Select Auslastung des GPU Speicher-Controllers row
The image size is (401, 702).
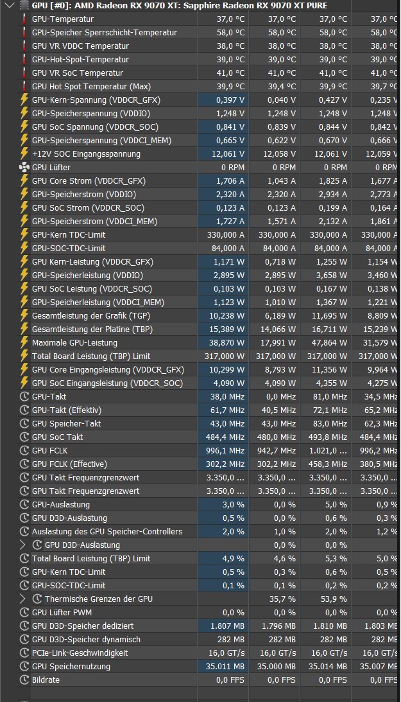[107, 531]
